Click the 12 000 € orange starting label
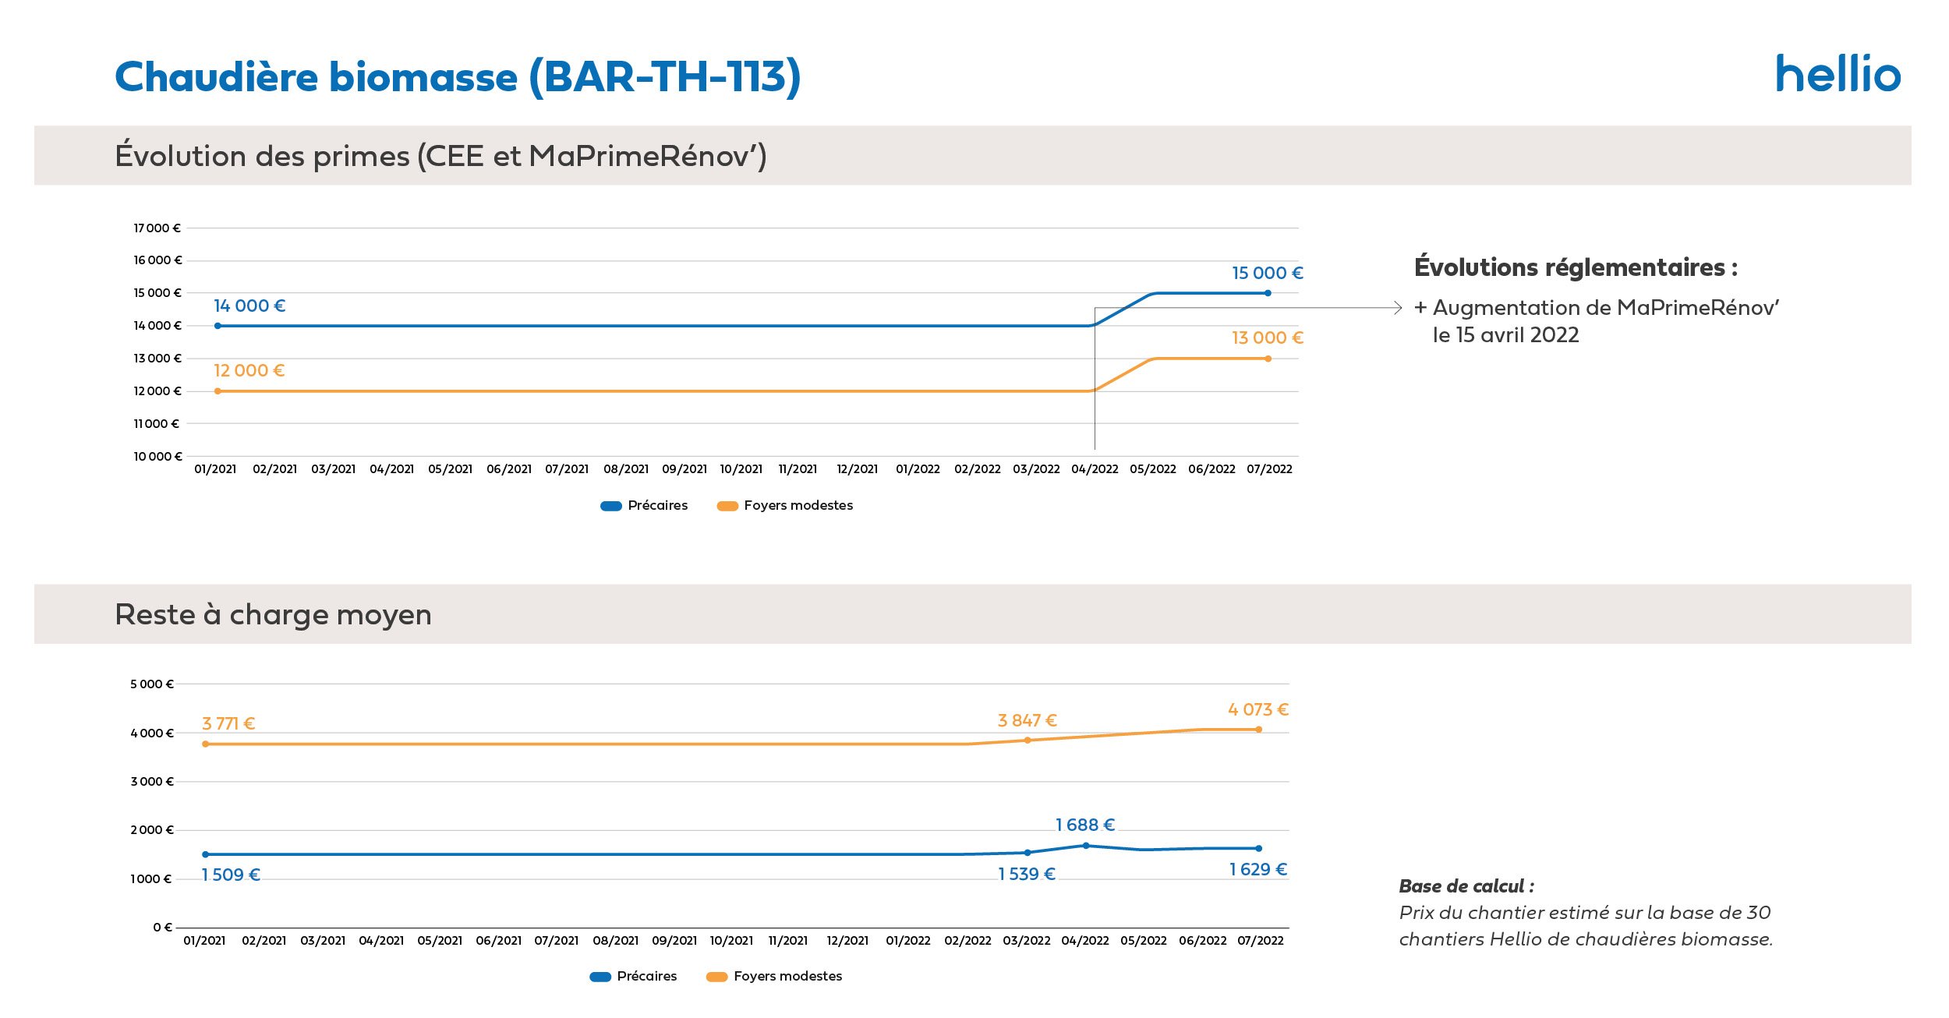 click(x=249, y=371)
